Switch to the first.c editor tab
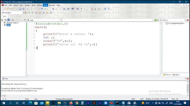This screenshot has height=106, width=190. [5, 16]
